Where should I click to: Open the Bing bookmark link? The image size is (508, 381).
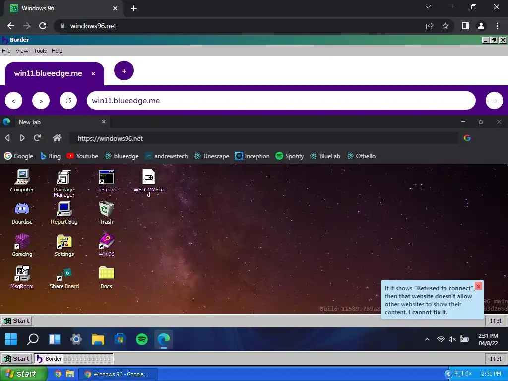pyautogui.click(x=50, y=156)
